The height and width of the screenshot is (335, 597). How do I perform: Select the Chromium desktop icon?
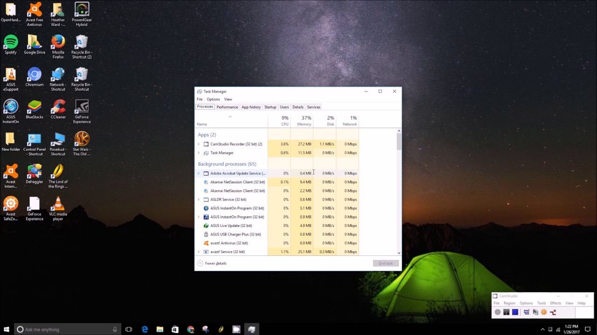pyautogui.click(x=35, y=77)
